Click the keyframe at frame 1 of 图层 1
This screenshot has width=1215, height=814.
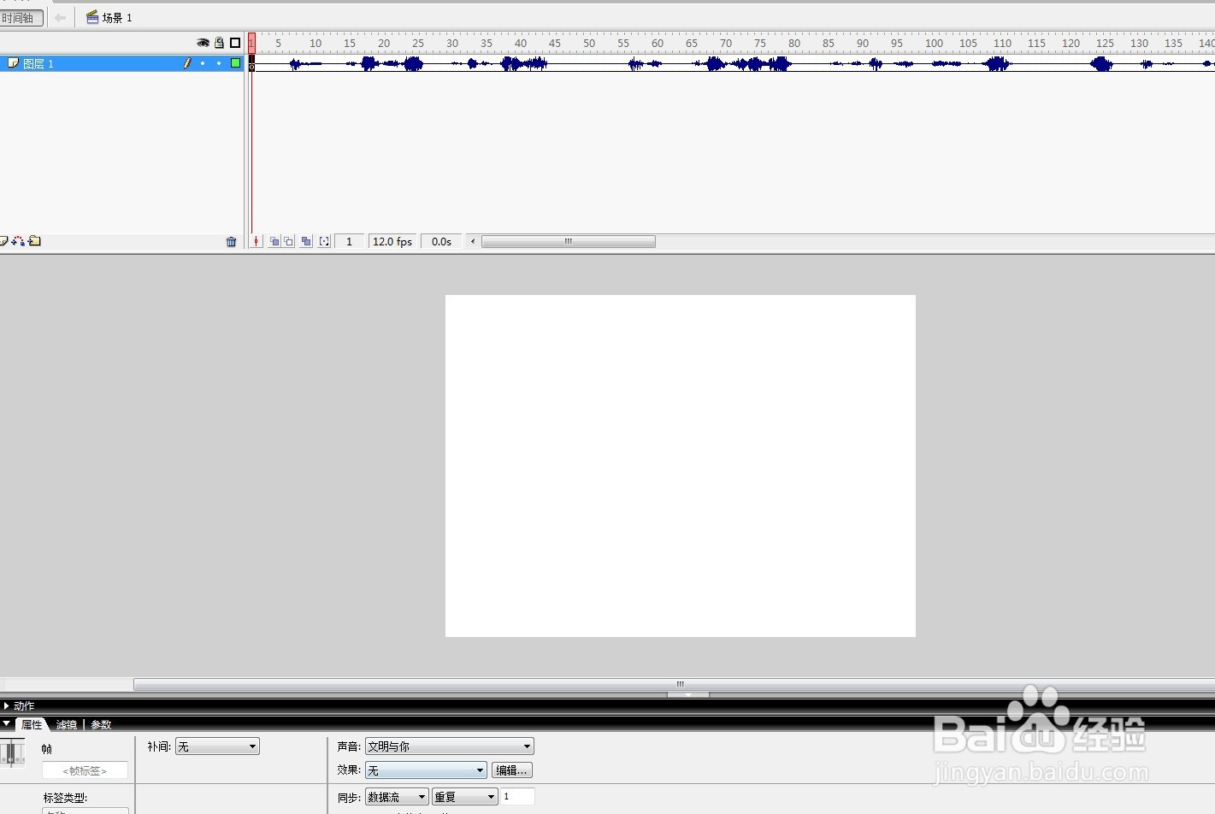click(x=251, y=63)
